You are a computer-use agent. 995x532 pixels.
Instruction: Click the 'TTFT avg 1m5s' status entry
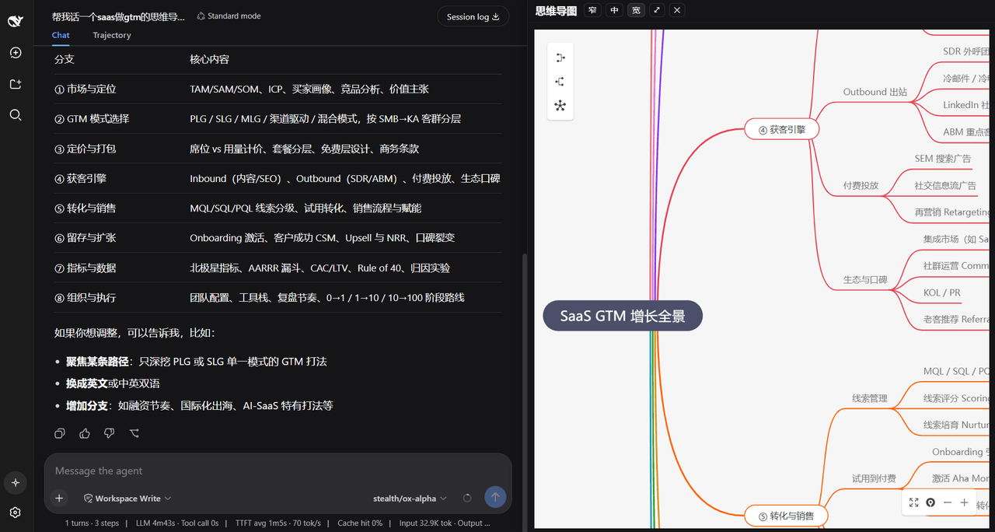[278, 523]
